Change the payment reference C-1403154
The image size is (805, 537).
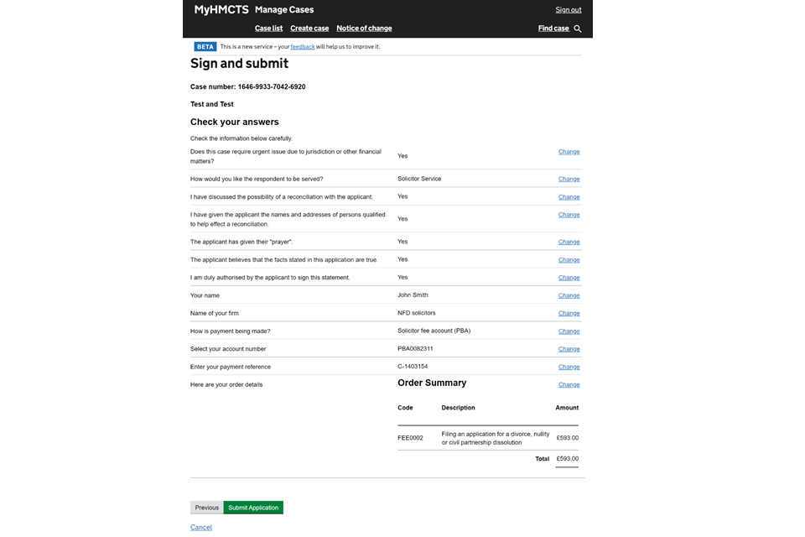pyautogui.click(x=569, y=367)
